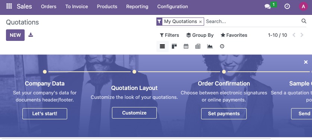Click the Quotations page title
Screen dimensions: 312x139
[x=22, y=22]
